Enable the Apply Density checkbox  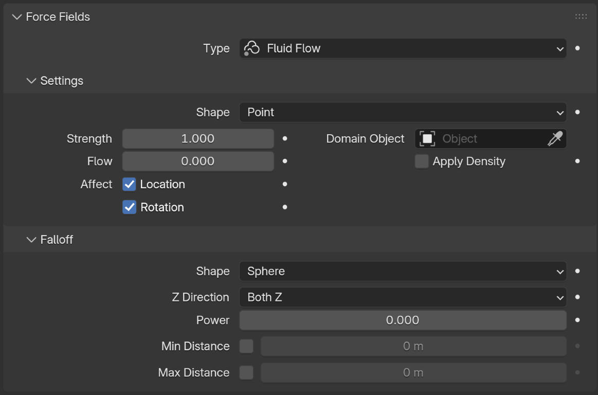click(x=422, y=161)
